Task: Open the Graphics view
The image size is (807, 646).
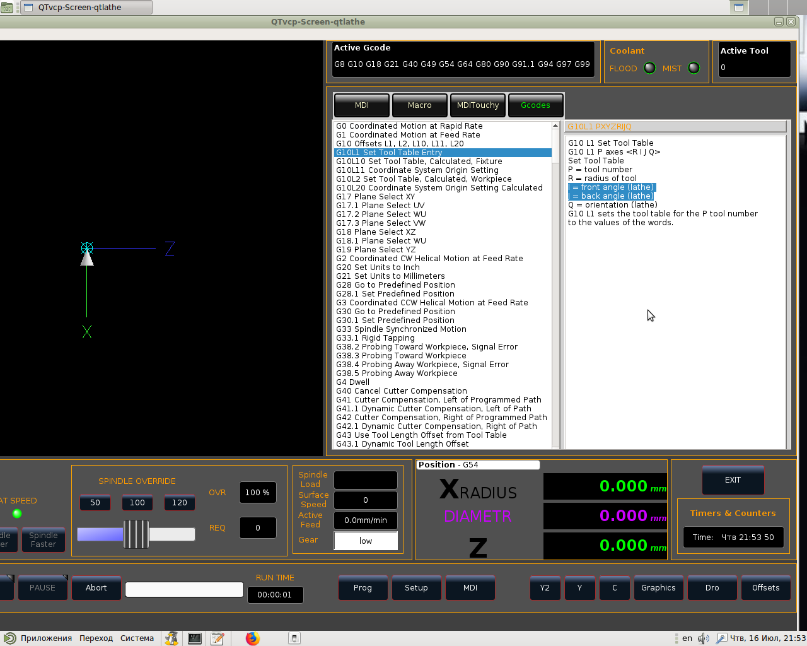Action: pos(658,588)
